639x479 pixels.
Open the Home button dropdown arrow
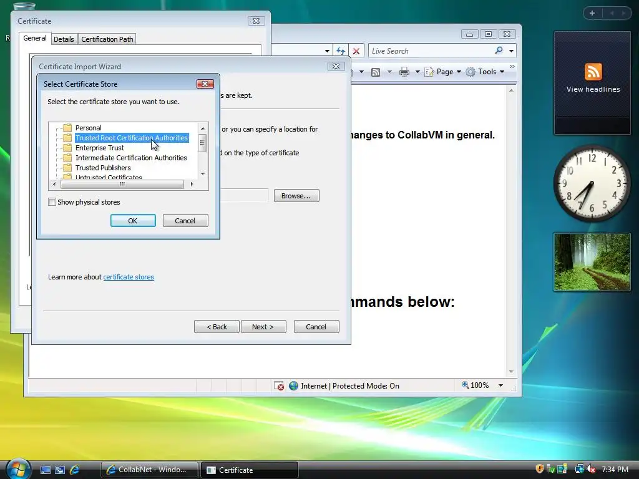point(361,72)
